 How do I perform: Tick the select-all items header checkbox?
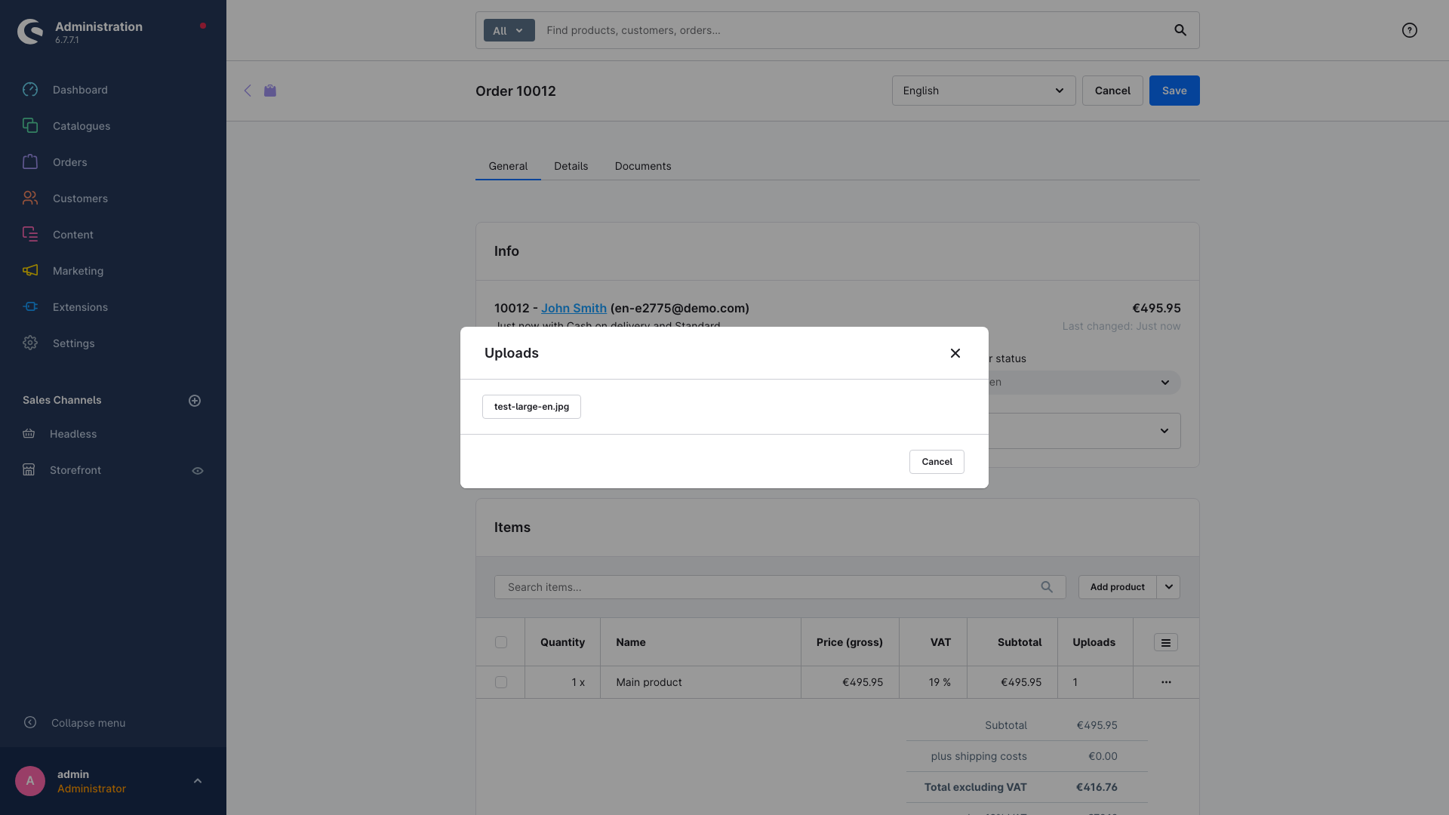501,642
